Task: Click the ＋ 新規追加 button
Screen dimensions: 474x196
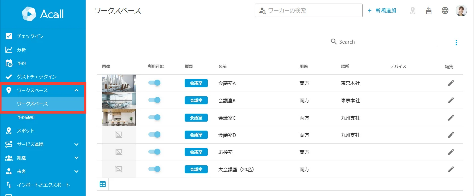Action: tap(382, 10)
